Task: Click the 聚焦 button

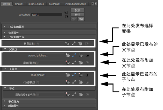Action: [77, 10]
